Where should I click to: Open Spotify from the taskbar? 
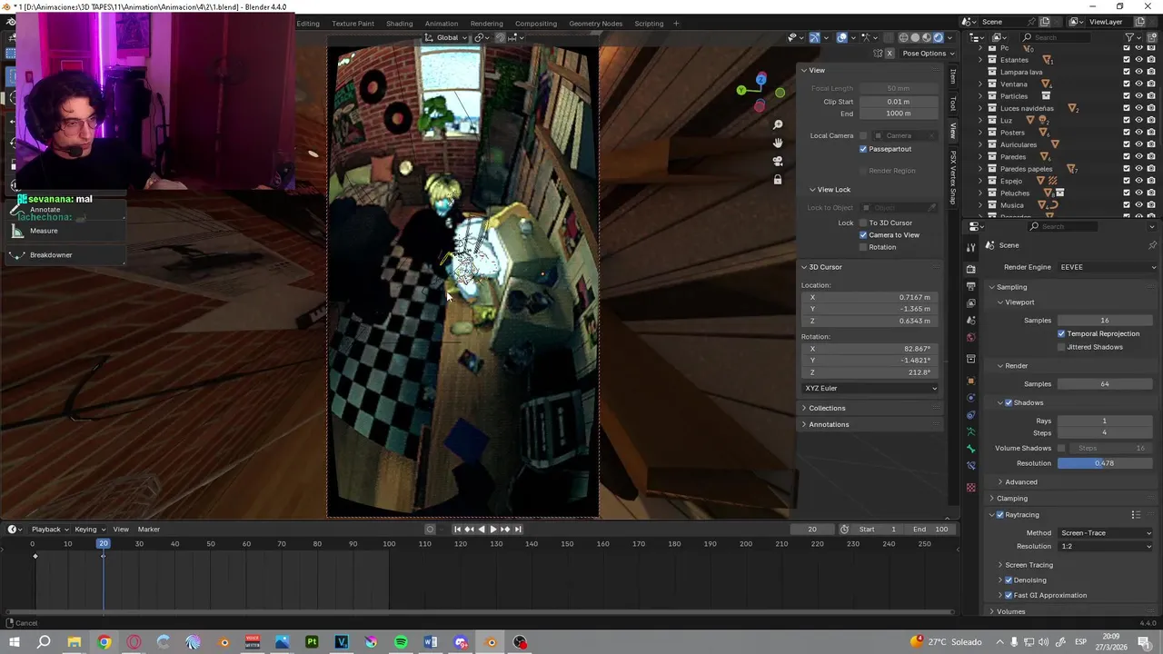[x=401, y=642]
